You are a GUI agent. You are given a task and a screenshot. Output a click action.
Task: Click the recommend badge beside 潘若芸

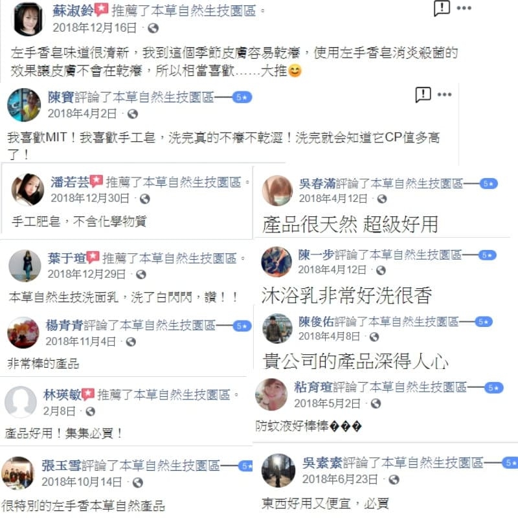point(96,181)
